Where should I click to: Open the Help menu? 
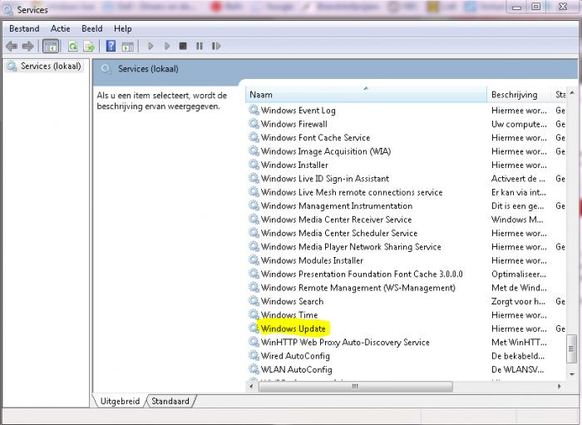(122, 28)
